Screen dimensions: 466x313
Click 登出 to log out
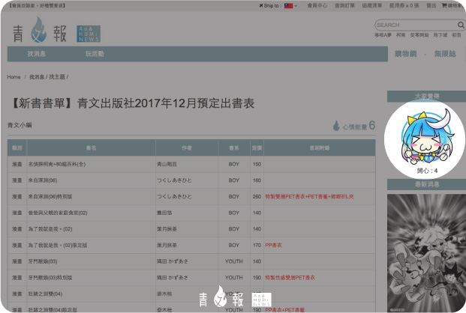point(431,5)
